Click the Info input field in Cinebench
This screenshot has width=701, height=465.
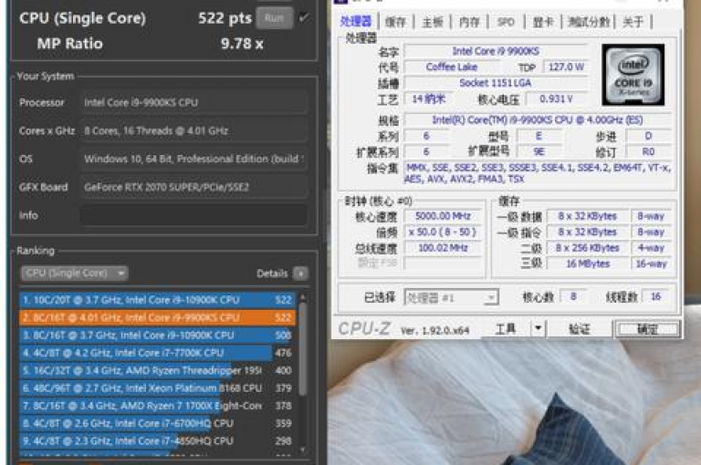(x=194, y=215)
